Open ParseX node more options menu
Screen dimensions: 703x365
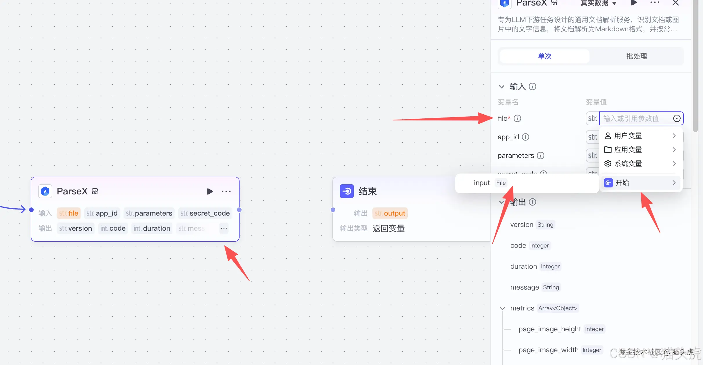click(226, 191)
